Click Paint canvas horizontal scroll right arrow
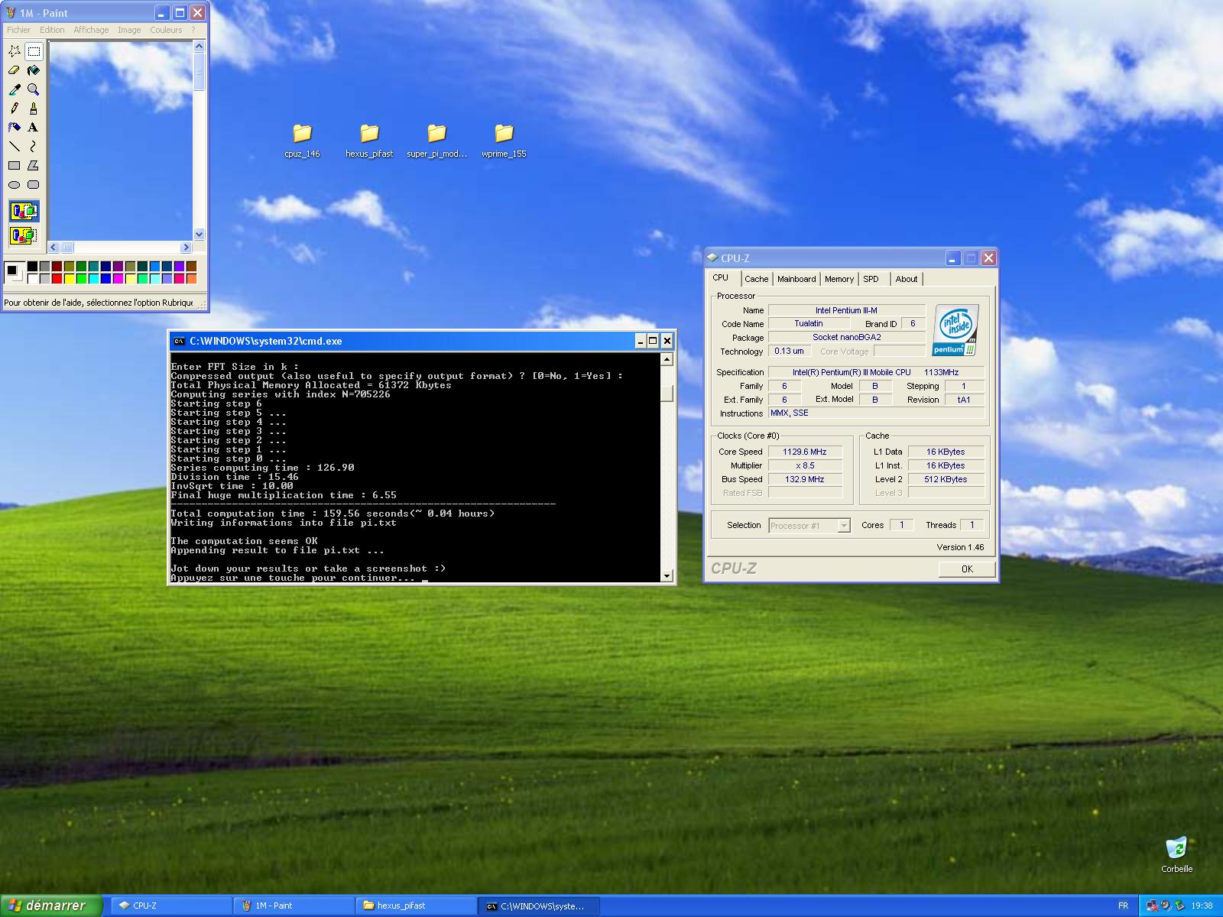The image size is (1223, 917). 186,248
